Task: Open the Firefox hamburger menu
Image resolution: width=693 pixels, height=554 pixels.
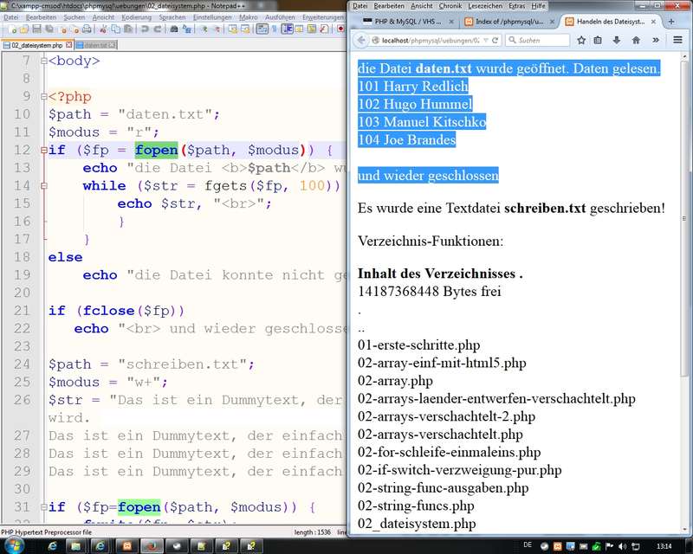Action: click(677, 40)
